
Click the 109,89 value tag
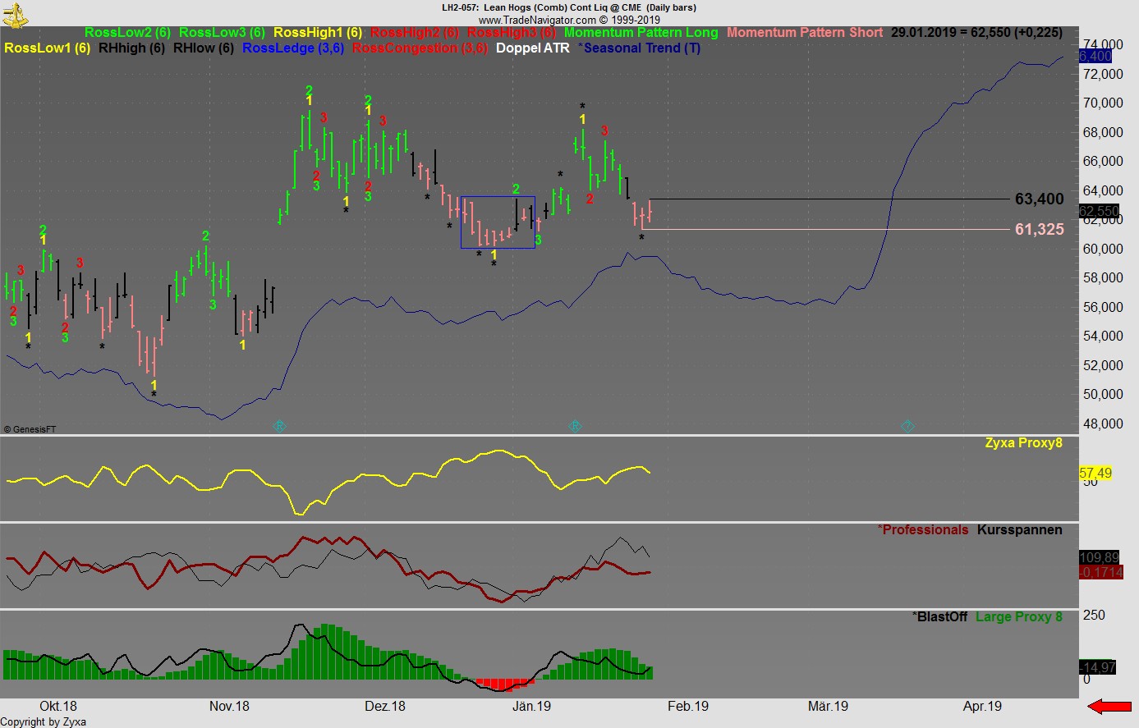click(1099, 558)
